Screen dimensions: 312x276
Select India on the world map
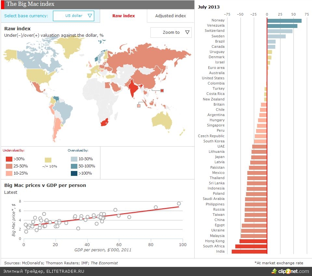(133, 88)
